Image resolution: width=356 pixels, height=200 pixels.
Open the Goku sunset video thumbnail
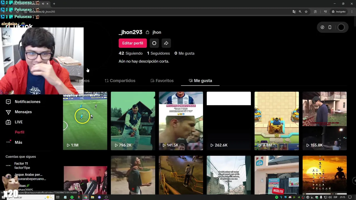pyautogui.click(x=325, y=175)
